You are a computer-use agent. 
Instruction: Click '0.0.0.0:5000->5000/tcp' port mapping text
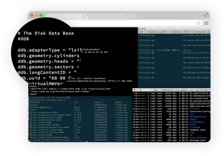tap(168, 50)
